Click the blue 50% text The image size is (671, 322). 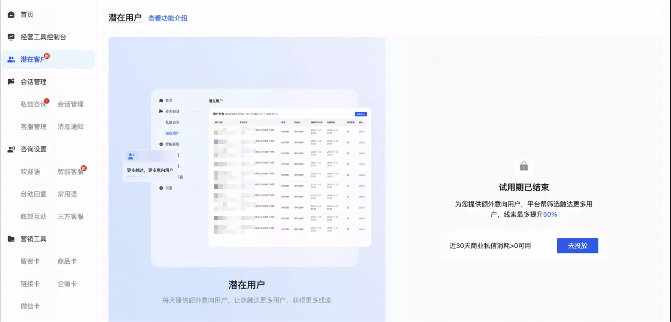pos(550,214)
